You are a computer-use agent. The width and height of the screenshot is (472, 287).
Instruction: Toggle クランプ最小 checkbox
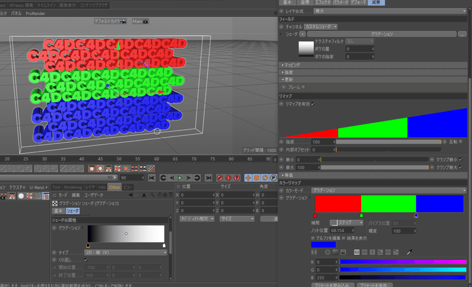461,159
